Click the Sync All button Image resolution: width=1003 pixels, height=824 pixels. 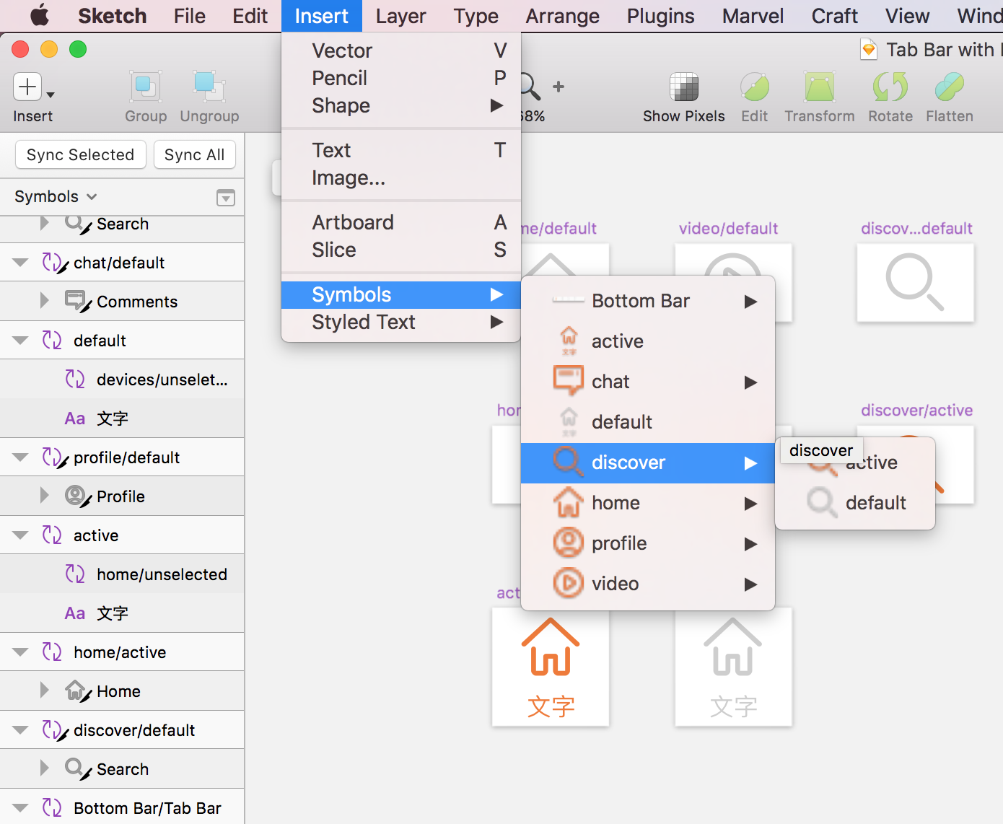click(194, 154)
